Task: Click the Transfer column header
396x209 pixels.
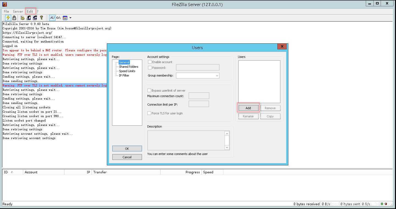Action: [x=126, y=172]
